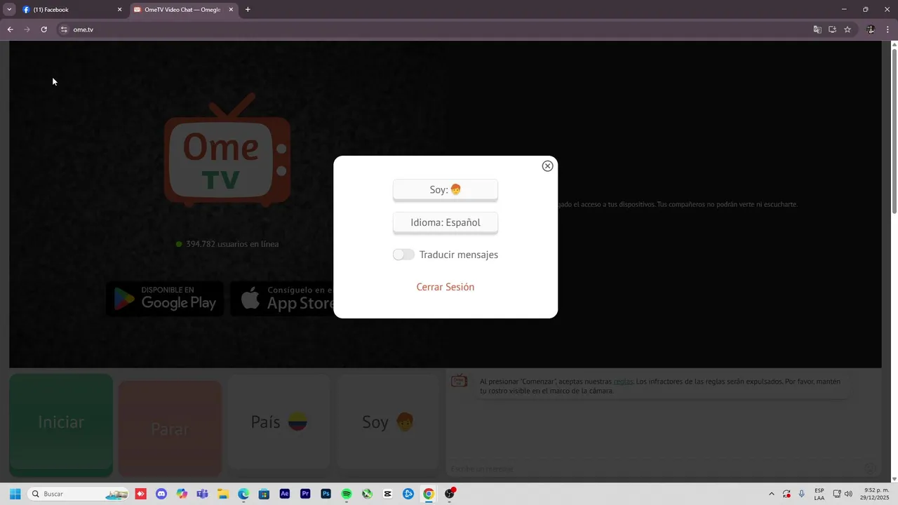
Task: Click the sync tray icon with red badge
Action: coord(786,494)
